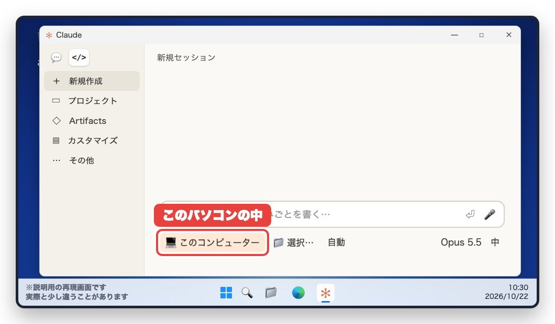
Task: Expand the その他 menu in the sidebar
Action: 92,160
